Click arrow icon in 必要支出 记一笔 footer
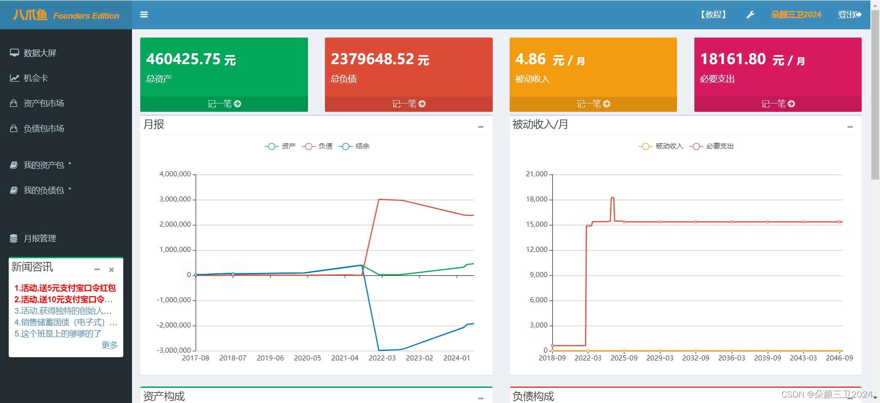Screen dimensions: 880x403 click(792, 104)
